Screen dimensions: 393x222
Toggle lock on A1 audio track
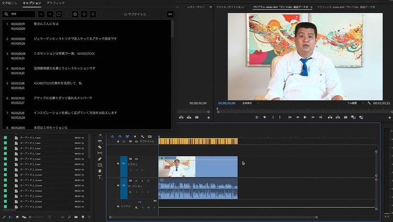(118, 185)
